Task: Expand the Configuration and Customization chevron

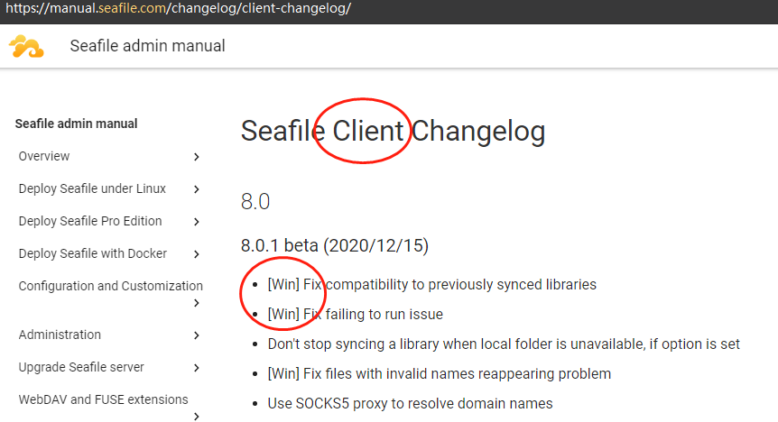Action: [x=197, y=304]
